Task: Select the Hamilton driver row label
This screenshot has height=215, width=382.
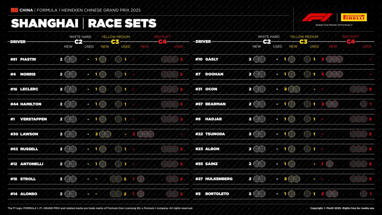Action: pyautogui.click(x=31, y=104)
